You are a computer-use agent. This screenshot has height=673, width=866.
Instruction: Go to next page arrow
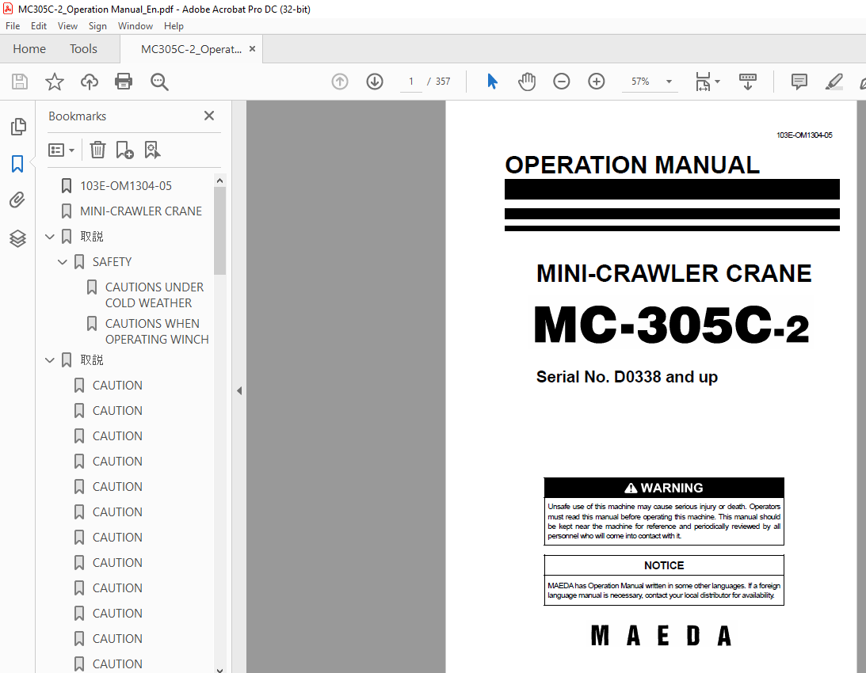375,82
